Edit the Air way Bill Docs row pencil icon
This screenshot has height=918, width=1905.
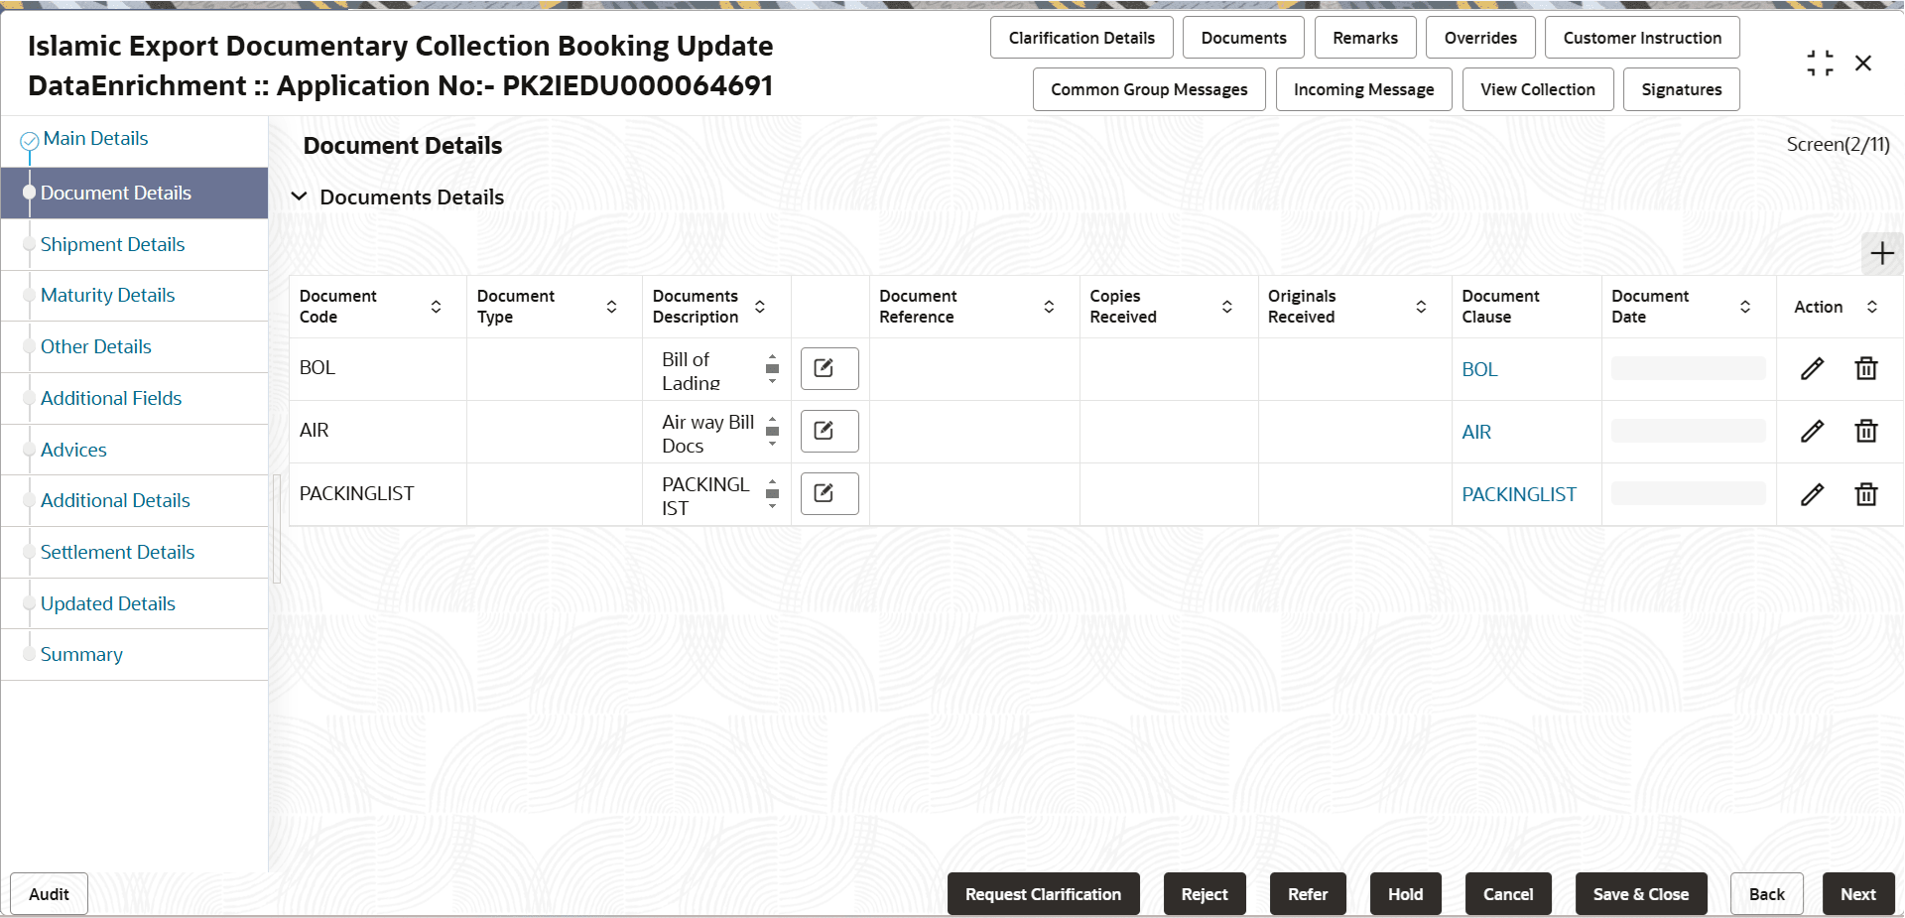(x=1813, y=431)
